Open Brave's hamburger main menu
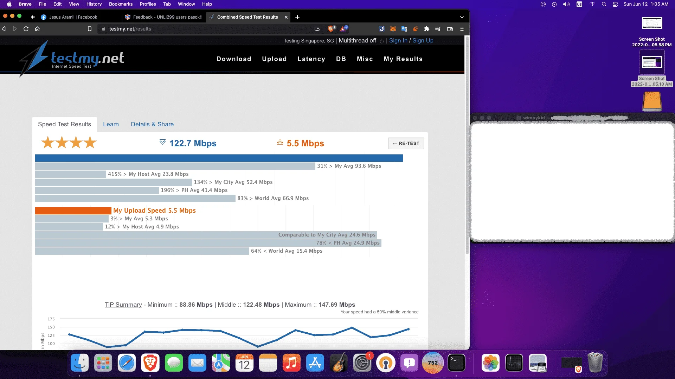This screenshot has width=675, height=379. coord(462,29)
